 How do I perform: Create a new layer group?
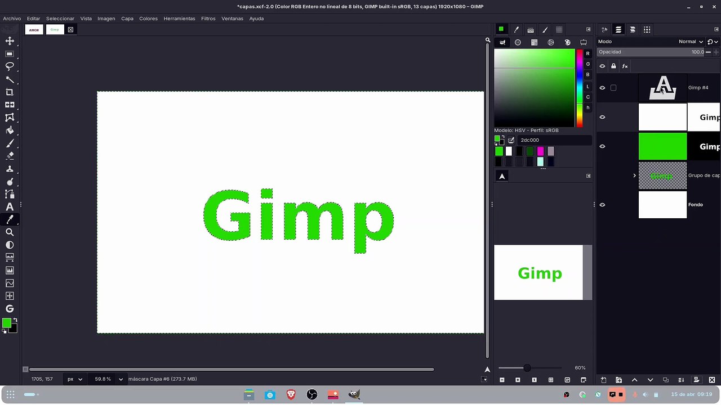tap(618, 380)
